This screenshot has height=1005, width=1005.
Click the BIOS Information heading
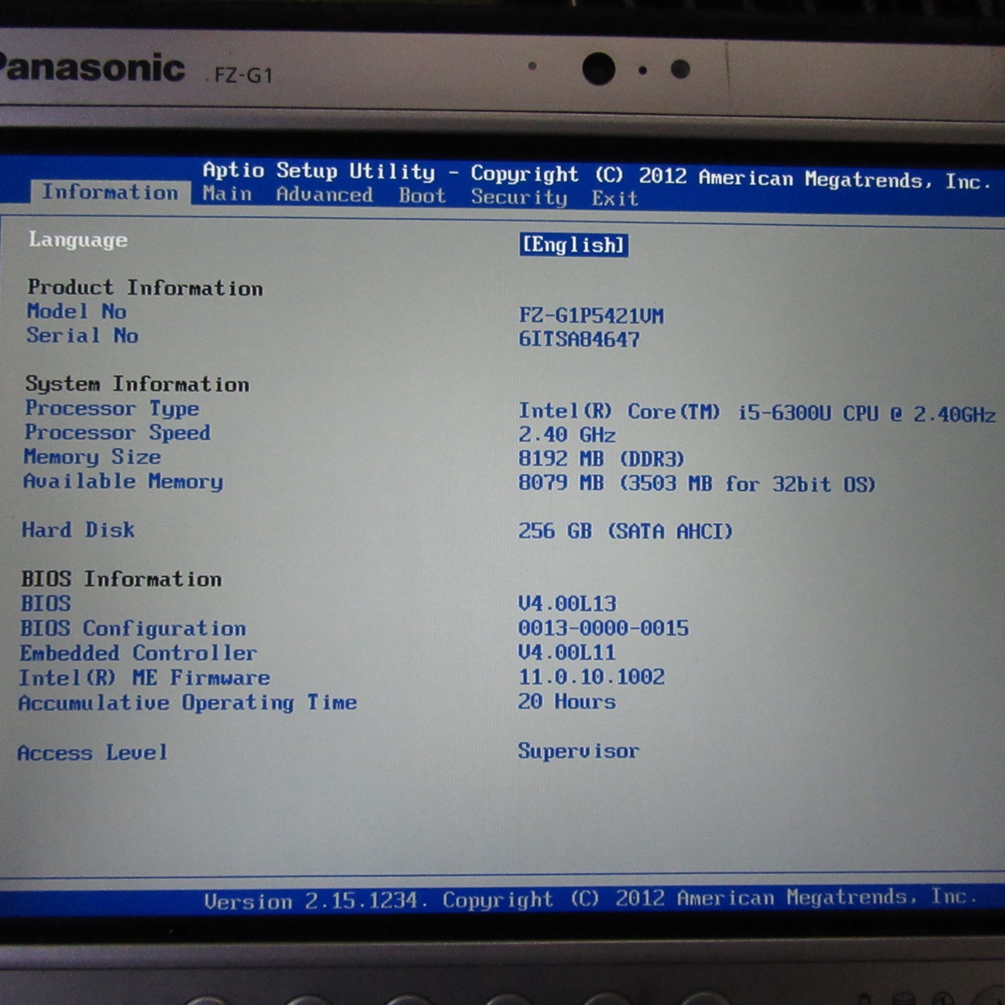pyautogui.click(x=121, y=579)
